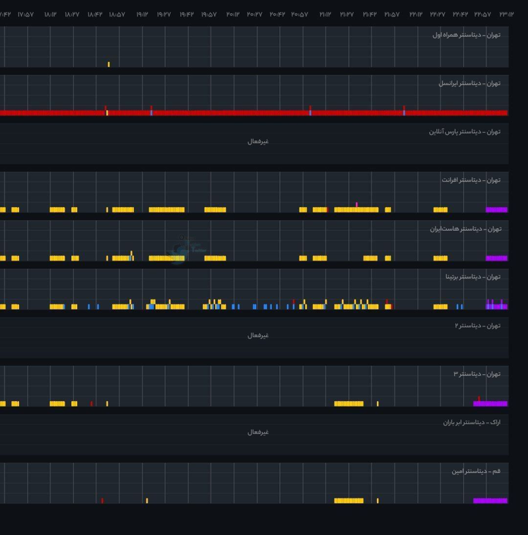
Task: Select the 'تهران - دیتاسنتر برتینا' panel title
Action: coord(473,277)
